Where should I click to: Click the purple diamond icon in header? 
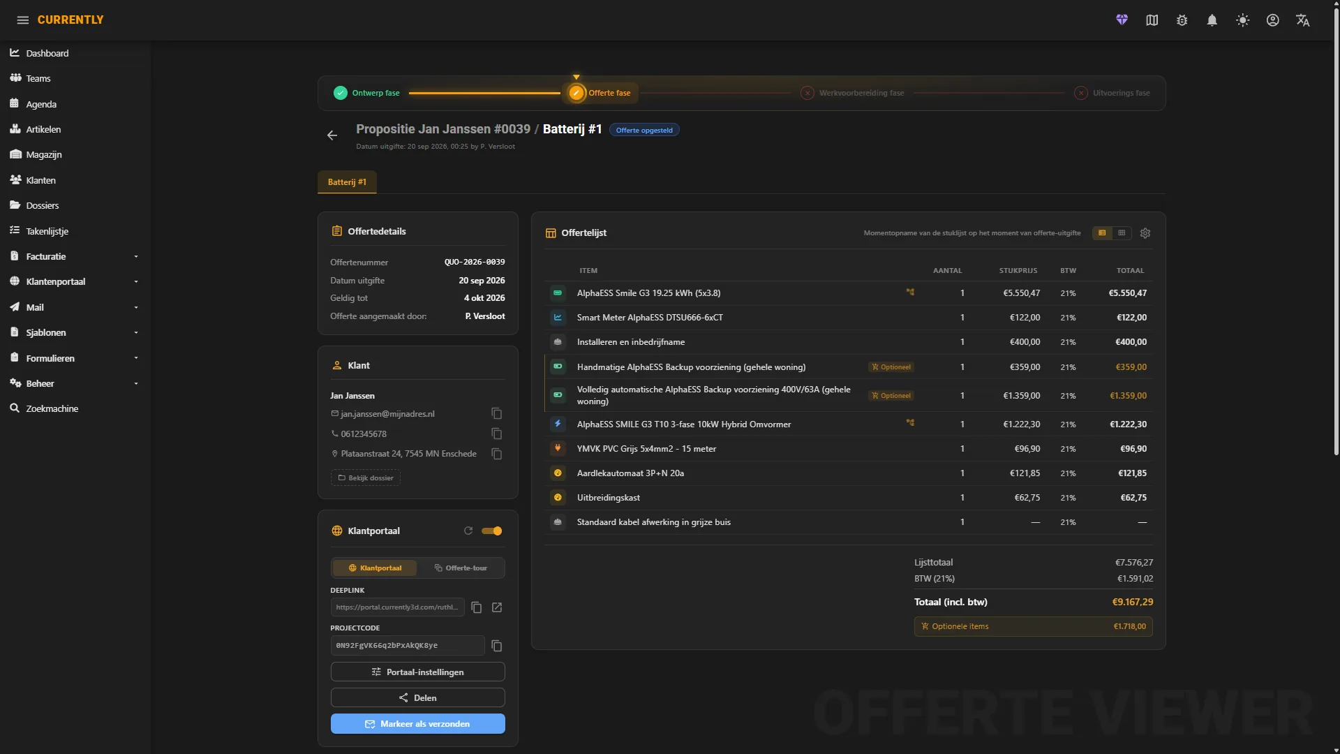(1122, 20)
